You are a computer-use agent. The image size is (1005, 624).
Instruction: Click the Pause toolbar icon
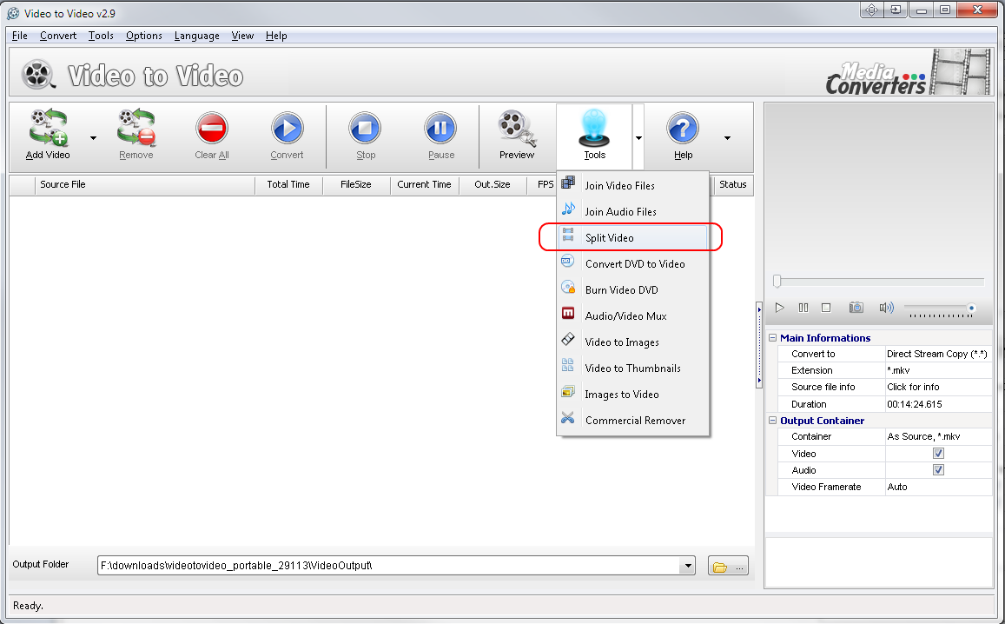click(441, 129)
